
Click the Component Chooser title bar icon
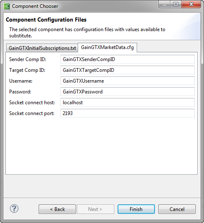tap(7, 6)
